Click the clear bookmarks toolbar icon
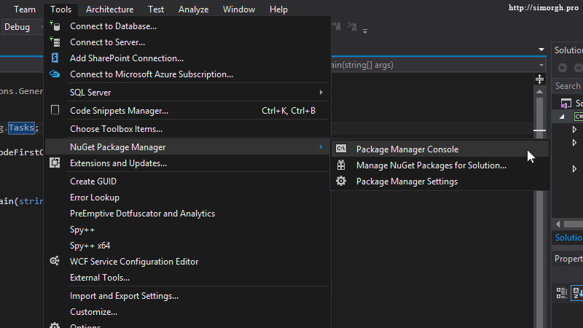The height and width of the screenshot is (328, 583). (352, 26)
